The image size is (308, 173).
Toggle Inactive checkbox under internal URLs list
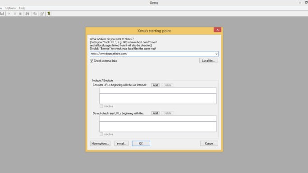pos(101,106)
